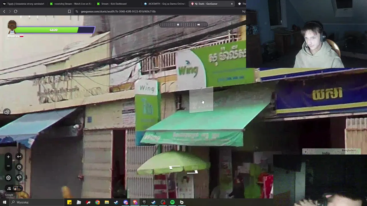The width and height of the screenshot is (367, 206).
Task: Switch to roverichvj Stream Kick tab
Action: pos(71,4)
